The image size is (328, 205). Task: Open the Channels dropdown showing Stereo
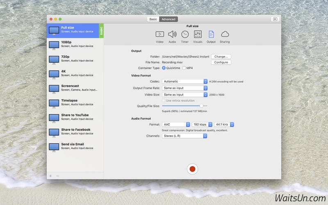[184, 136]
